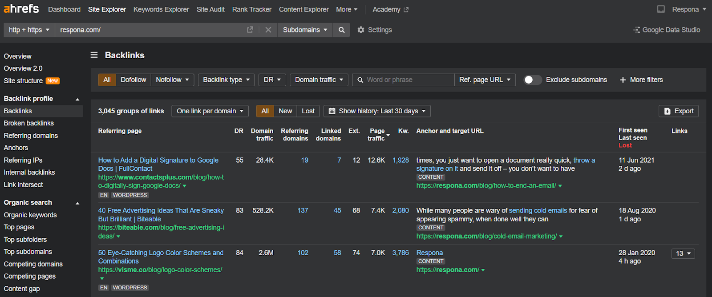Select the Lost links filter

tap(308, 111)
